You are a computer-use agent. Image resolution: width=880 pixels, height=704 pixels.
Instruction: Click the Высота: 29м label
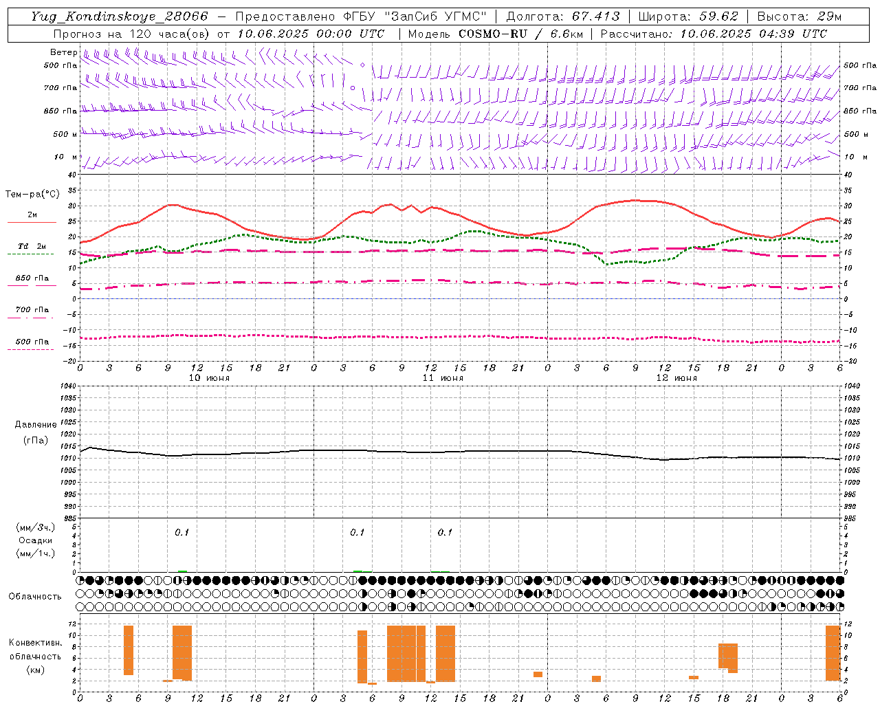click(799, 16)
